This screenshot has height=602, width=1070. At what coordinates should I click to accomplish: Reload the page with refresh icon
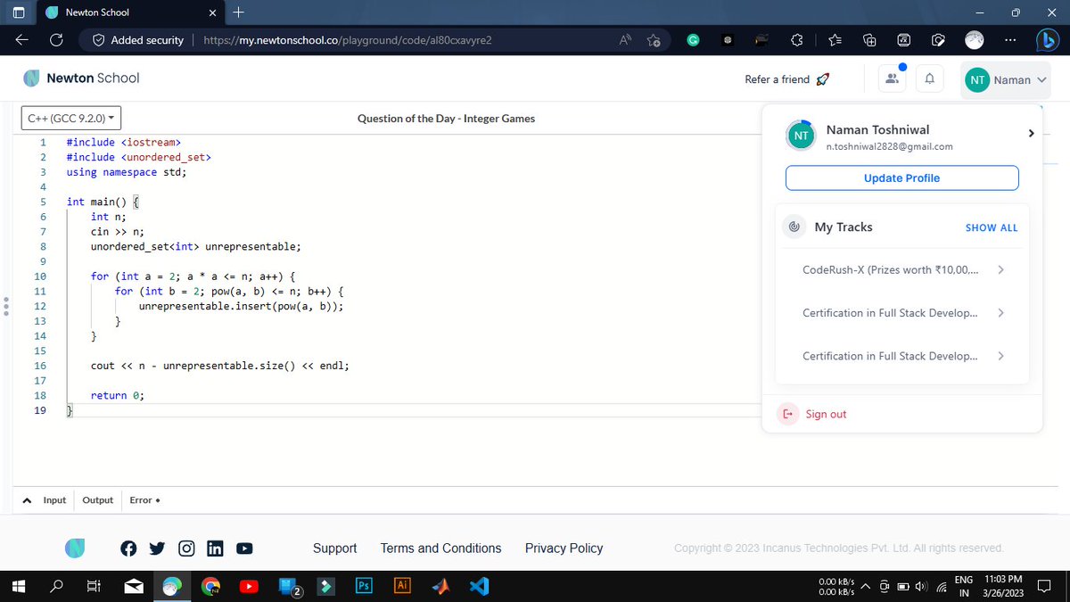point(55,40)
